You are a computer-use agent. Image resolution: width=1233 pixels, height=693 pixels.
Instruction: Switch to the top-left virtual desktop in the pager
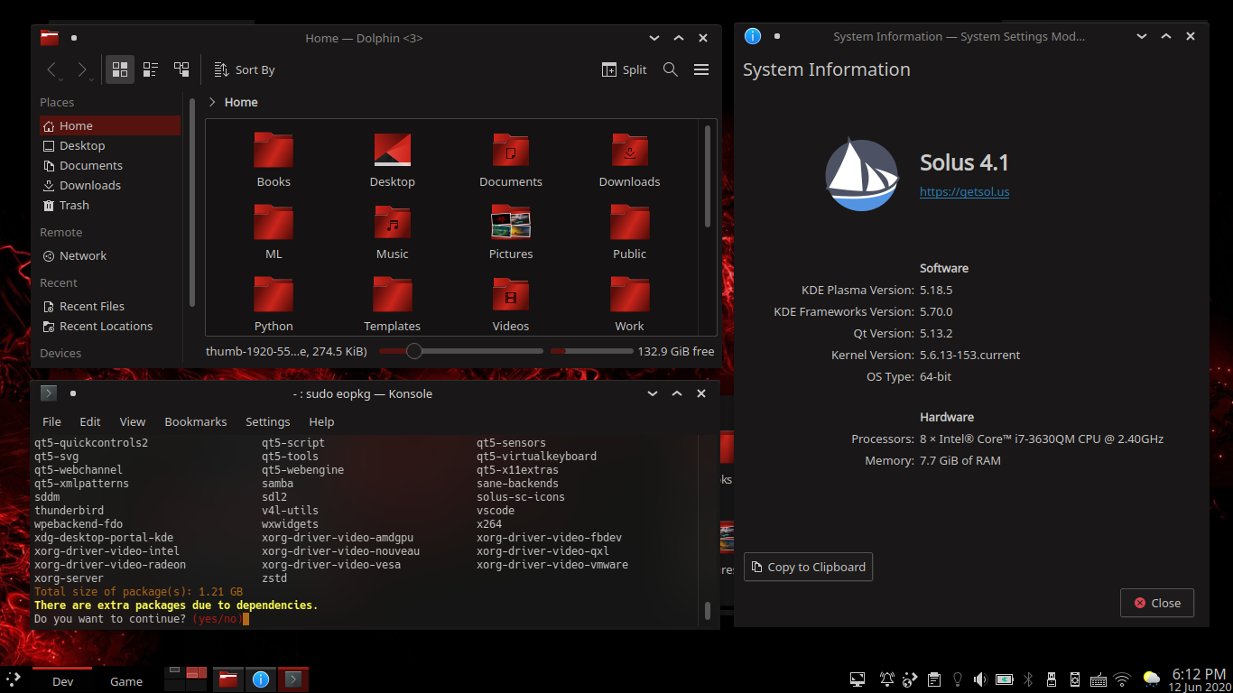pos(174,673)
